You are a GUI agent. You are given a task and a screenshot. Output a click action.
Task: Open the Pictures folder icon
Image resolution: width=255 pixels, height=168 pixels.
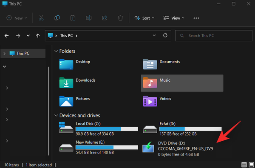coord(66,101)
